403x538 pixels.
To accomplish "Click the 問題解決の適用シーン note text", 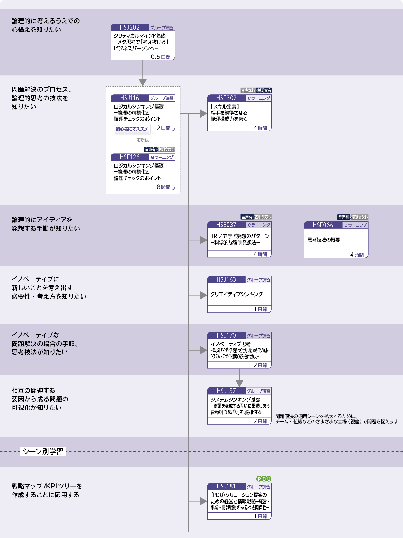I will click(336, 419).
